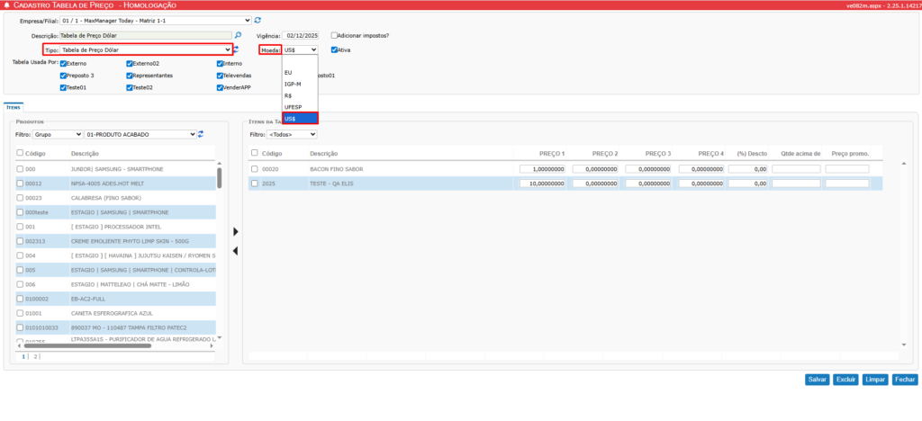Screen dimensions: 922x421
Task: Click the search magnifier next to Descrição
Action: 238,35
